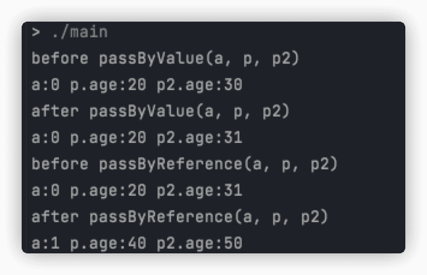
Task: Click the "p2.age:50" output value
Action: click(x=199, y=244)
